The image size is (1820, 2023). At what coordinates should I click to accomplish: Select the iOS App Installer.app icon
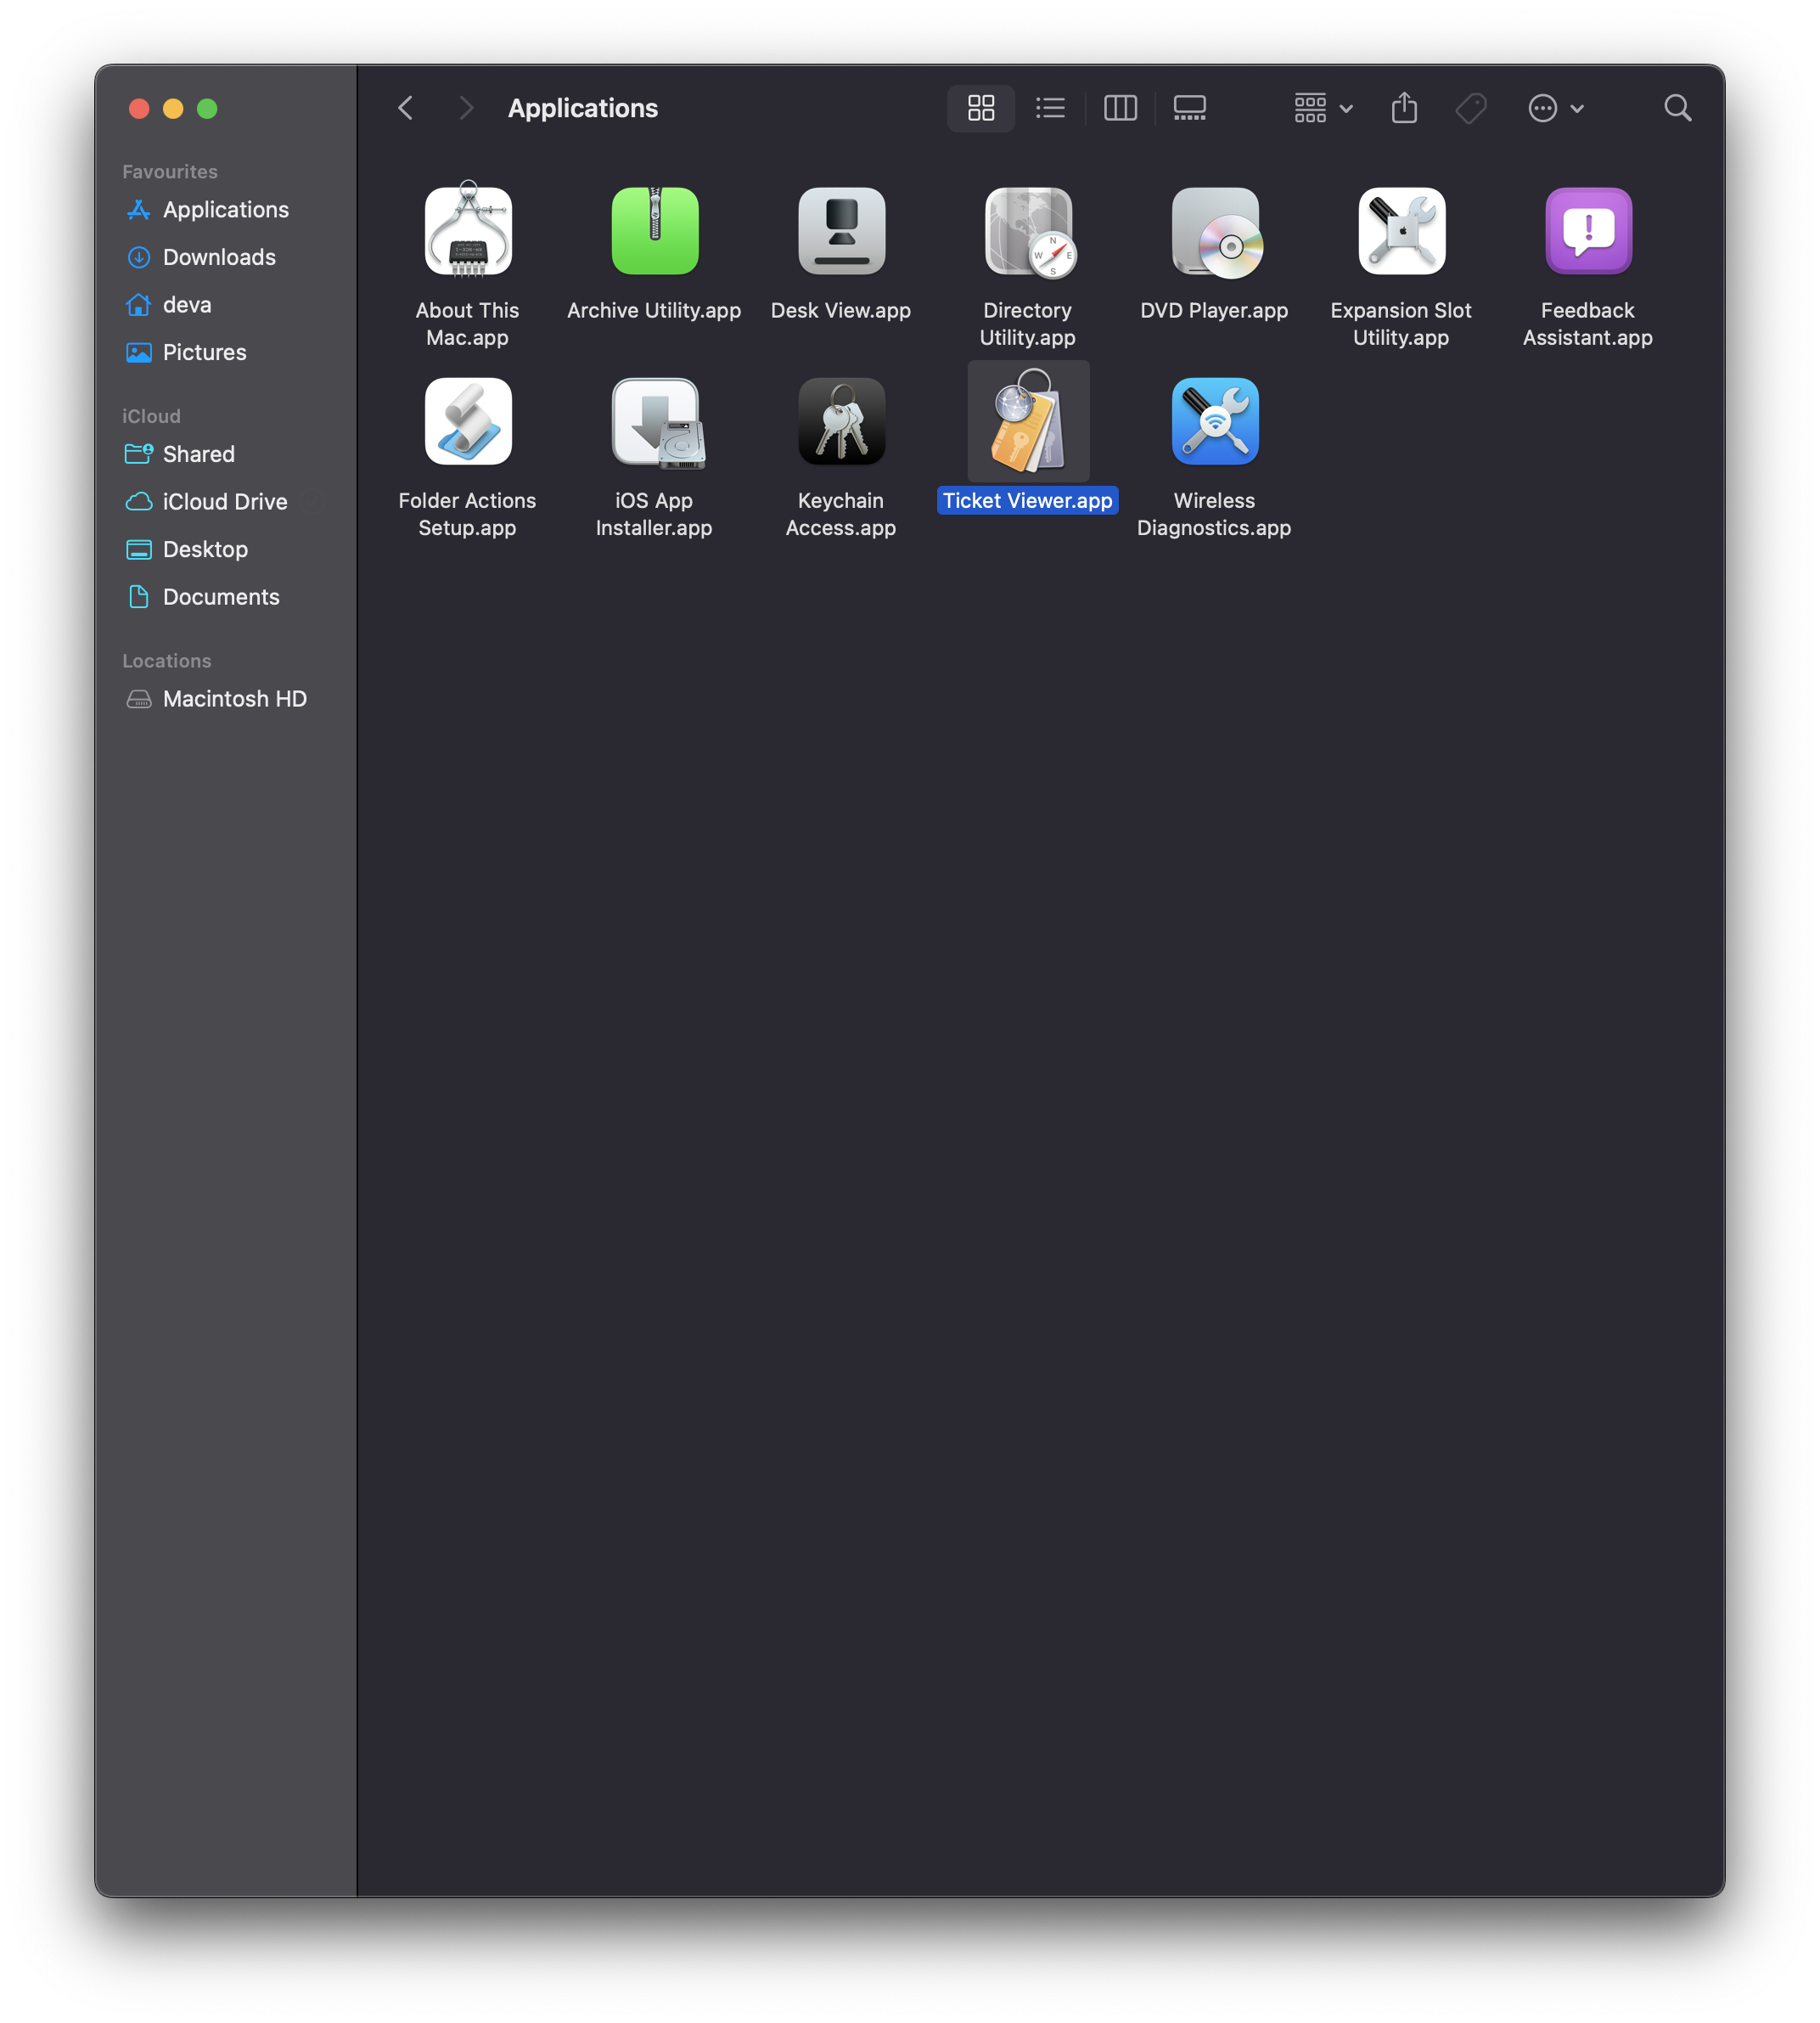tap(657, 422)
